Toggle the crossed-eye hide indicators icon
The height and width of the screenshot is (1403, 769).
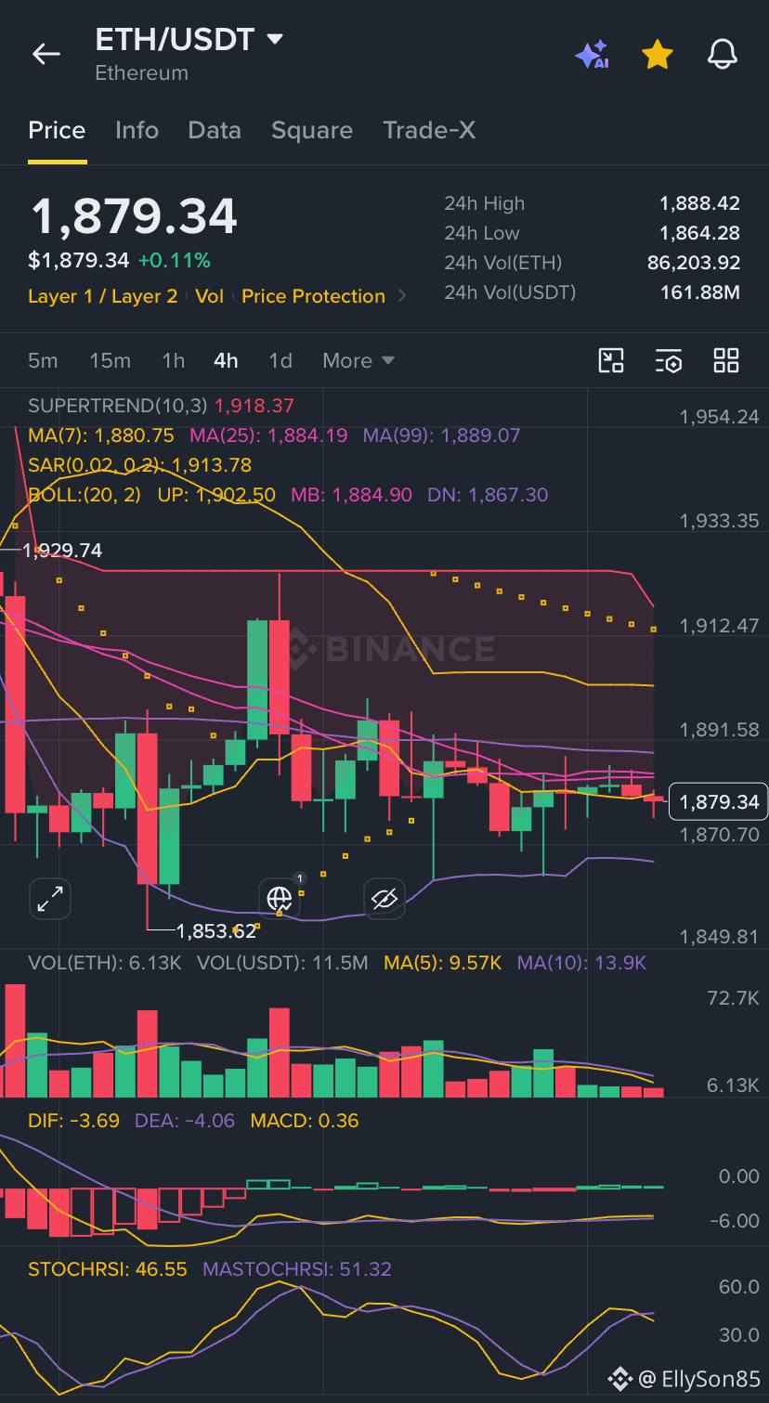(x=384, y=898)
